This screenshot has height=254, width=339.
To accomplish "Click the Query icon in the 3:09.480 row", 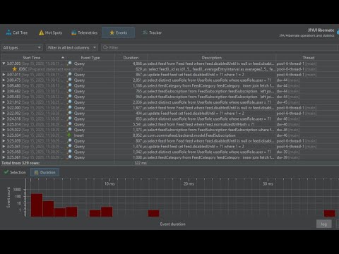I will [x=70, y=85].
